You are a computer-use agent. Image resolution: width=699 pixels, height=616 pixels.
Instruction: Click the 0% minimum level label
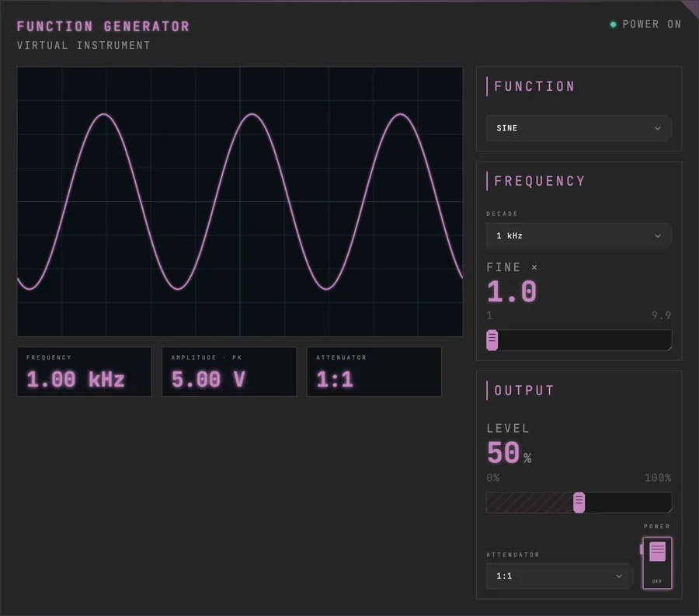click(x=493, y=478)
